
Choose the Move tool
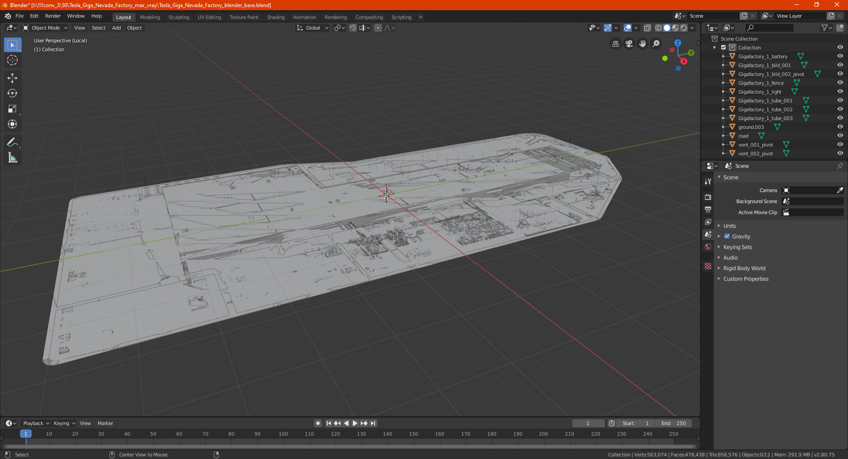[12, 78]
